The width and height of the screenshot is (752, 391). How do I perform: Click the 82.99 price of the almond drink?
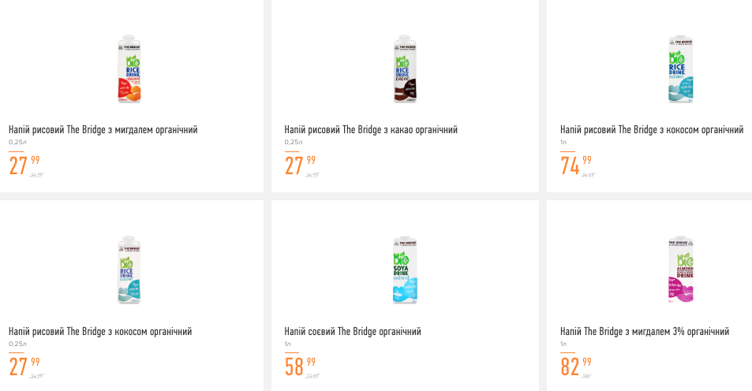(x=575, y=367)
